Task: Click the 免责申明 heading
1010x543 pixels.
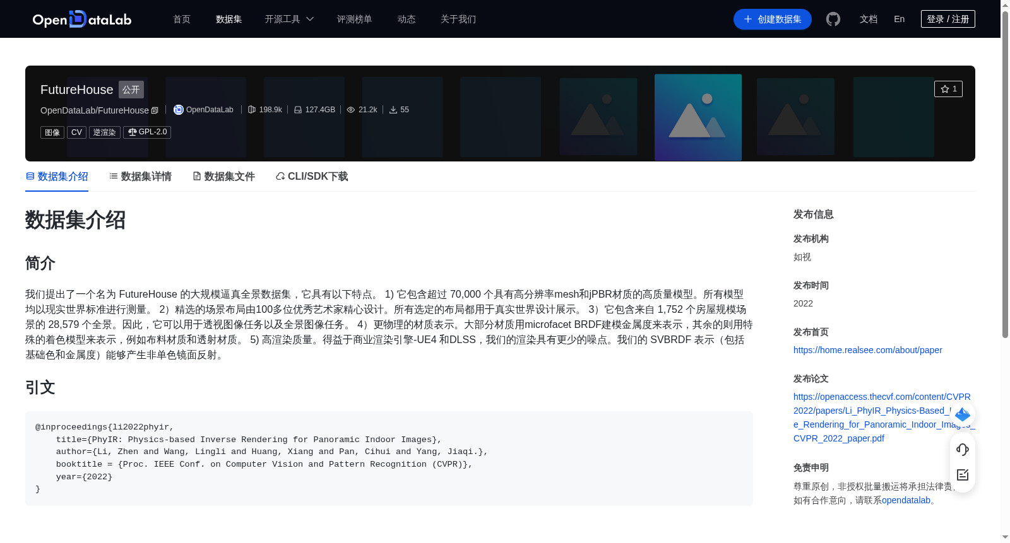Action: [811, 468]
